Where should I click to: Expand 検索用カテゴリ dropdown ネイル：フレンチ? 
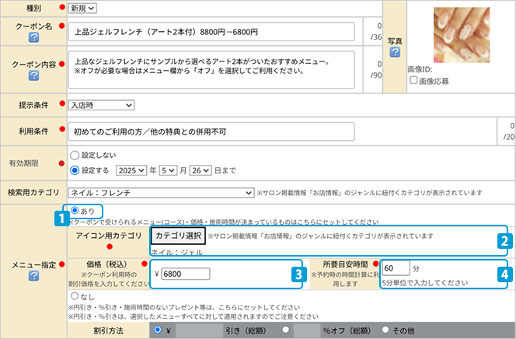155,192
